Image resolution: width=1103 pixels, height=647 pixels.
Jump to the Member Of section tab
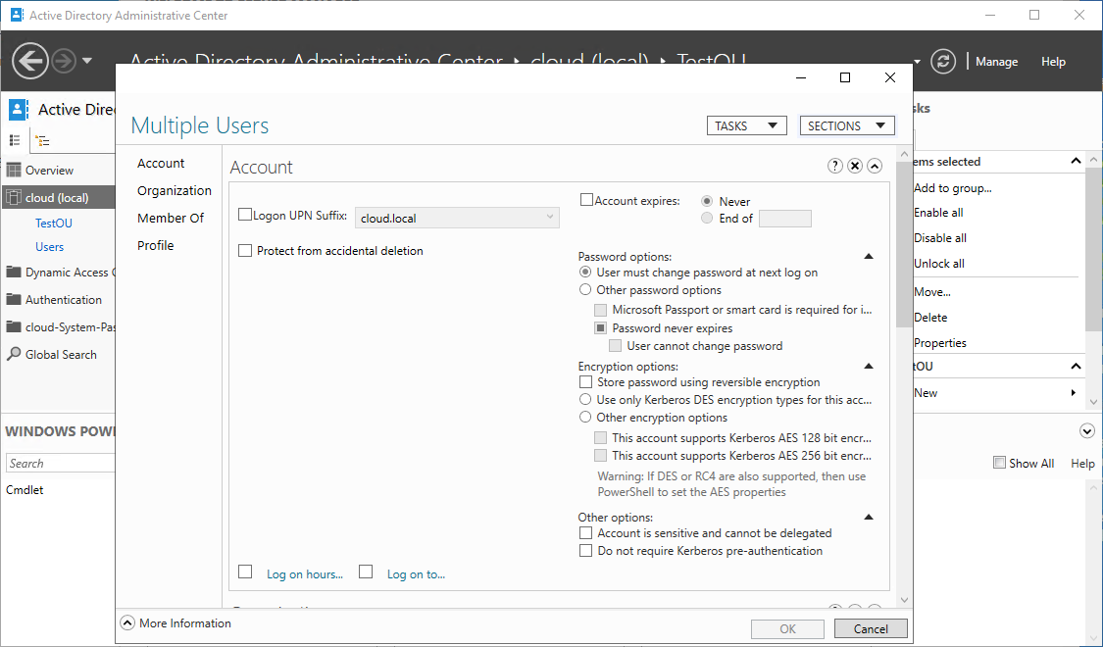coord(171,218)
